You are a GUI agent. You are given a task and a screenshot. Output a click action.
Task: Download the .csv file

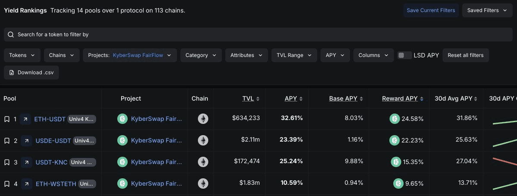[x=31, y=73]
